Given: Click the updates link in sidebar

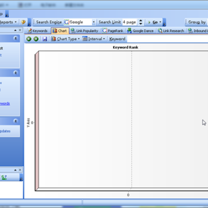Looking at the screenshot, I should click(5, 131).
